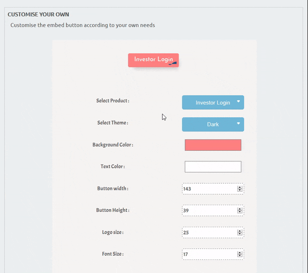Click the logo on the preview button
This screenshot has height=273, width=308.
[x=174, y=63]
